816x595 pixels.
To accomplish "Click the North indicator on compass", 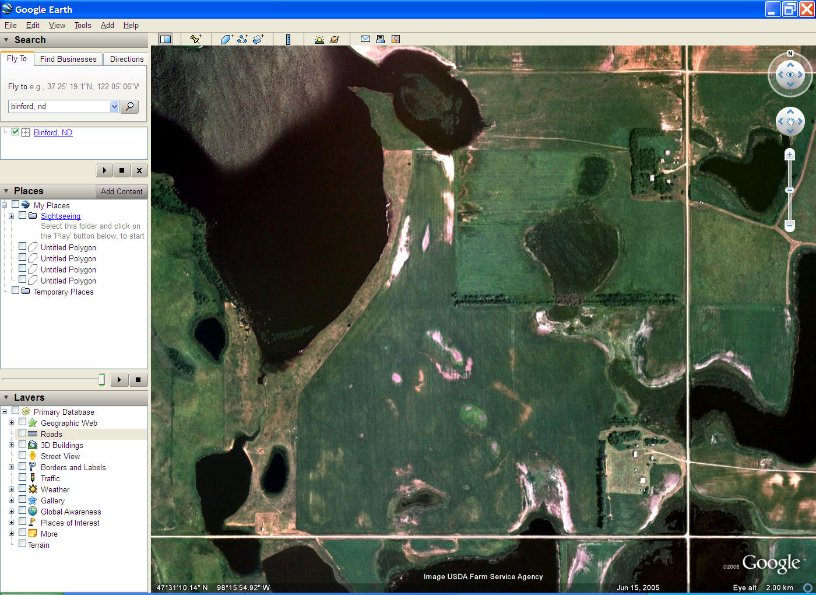I will [790, 54].
